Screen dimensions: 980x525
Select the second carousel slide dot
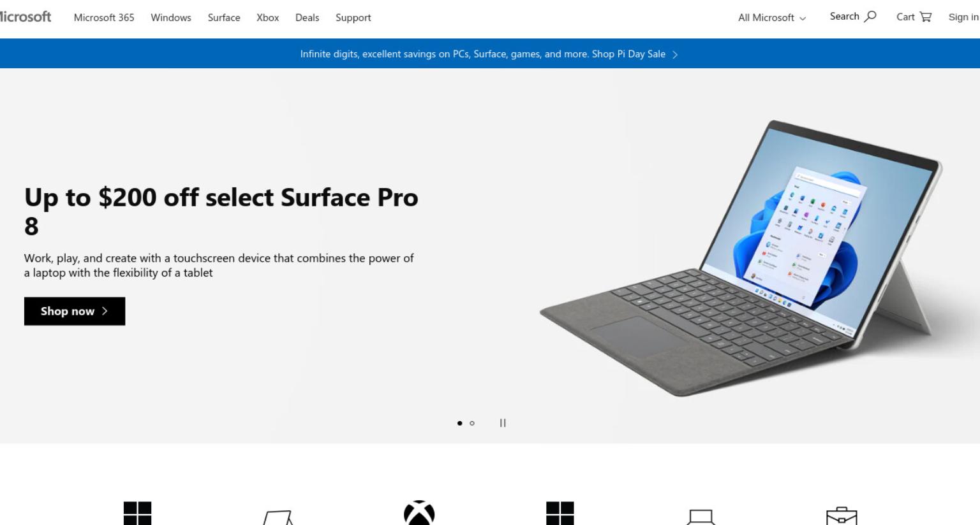[x=472, y=423]
